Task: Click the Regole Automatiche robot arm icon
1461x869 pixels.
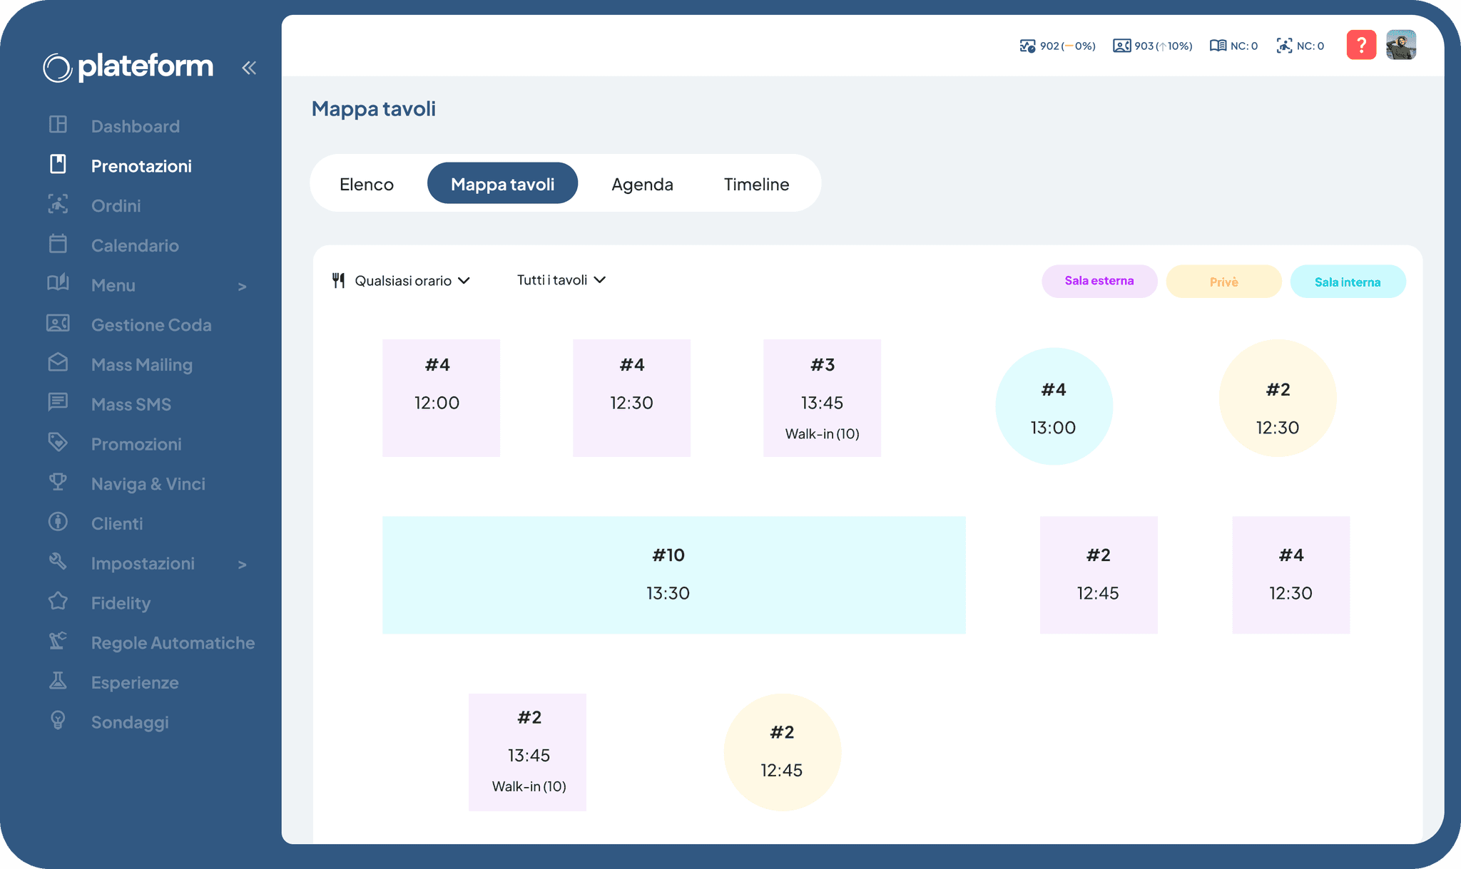Action: 58,641
